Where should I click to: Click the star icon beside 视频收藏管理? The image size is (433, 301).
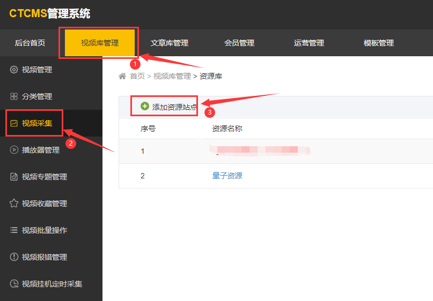click(x=14, y=204)
